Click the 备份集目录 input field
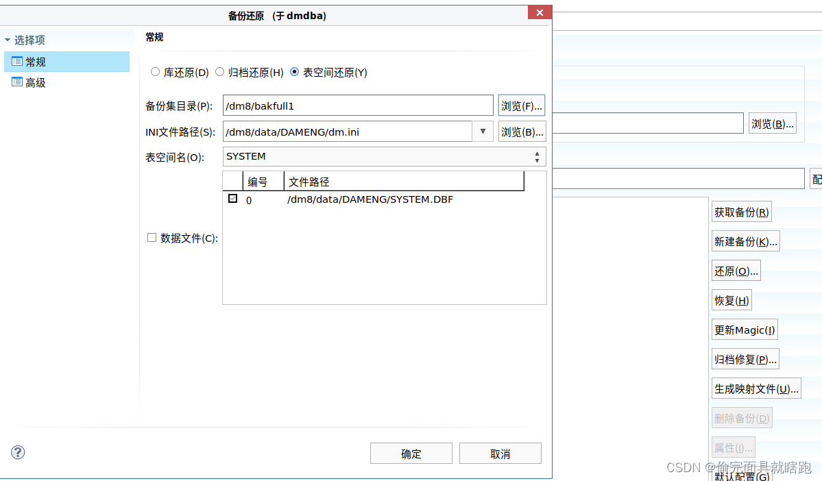This screenshot has height=481, width=822. pyautogui.click(x=358, y=106)
